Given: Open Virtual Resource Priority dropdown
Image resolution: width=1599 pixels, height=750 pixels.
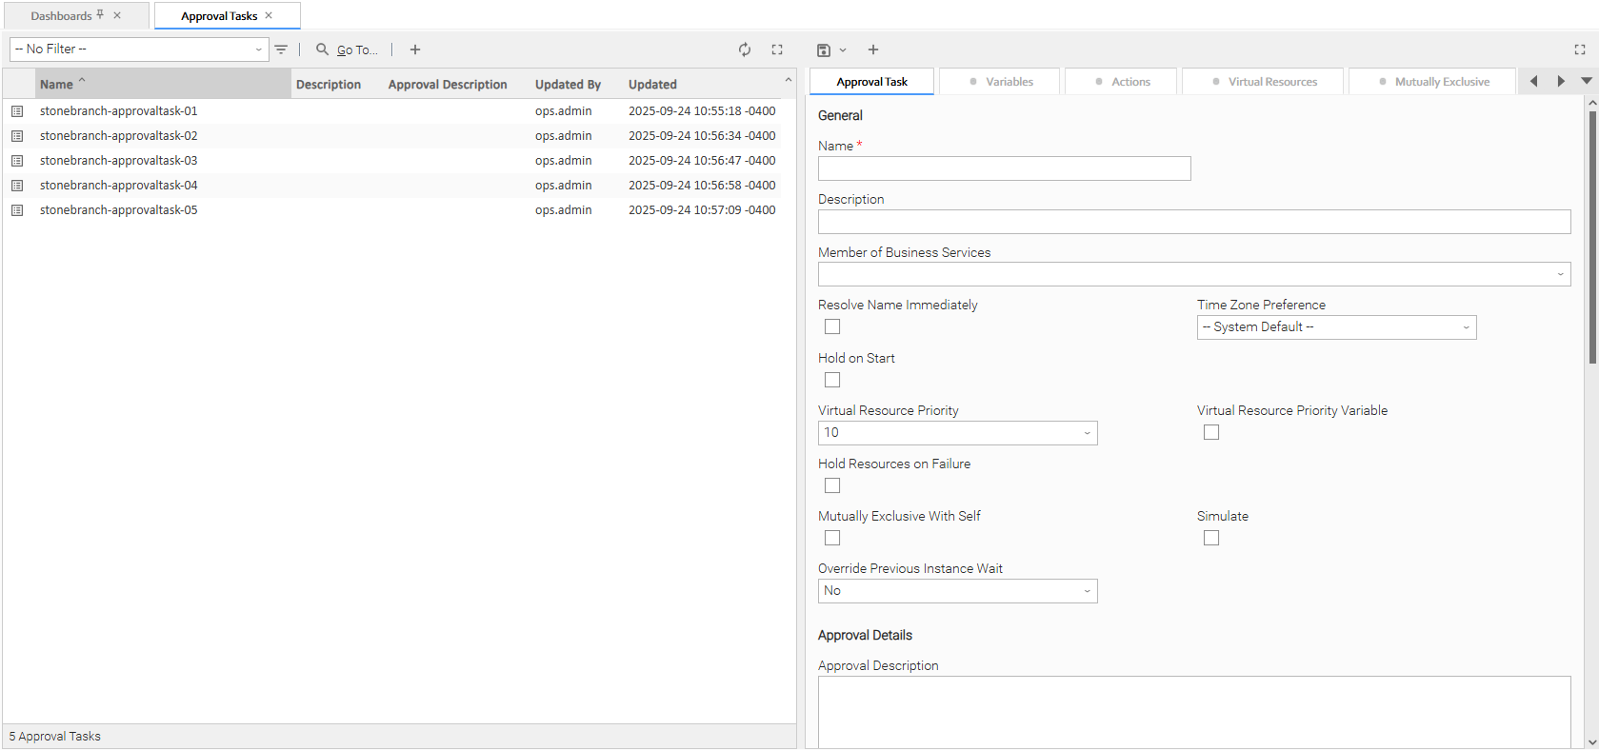Looking at the screenshot, I should [x=957, y=433].
